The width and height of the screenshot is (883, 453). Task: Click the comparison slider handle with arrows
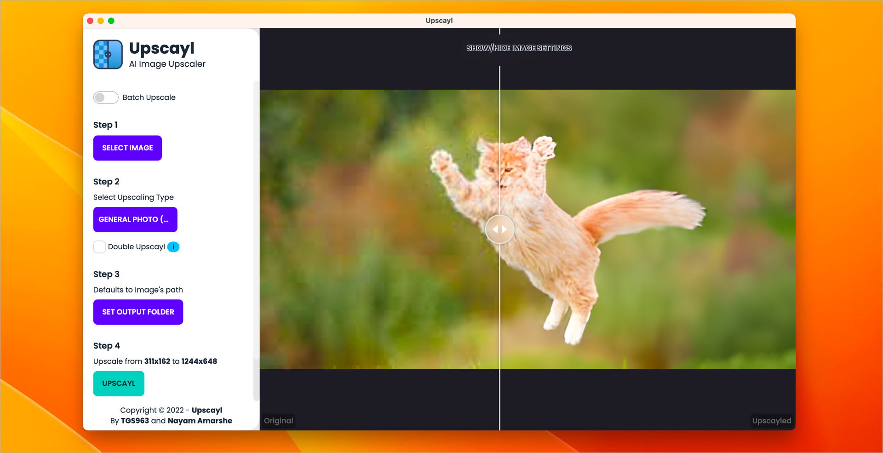click(499, 229)
